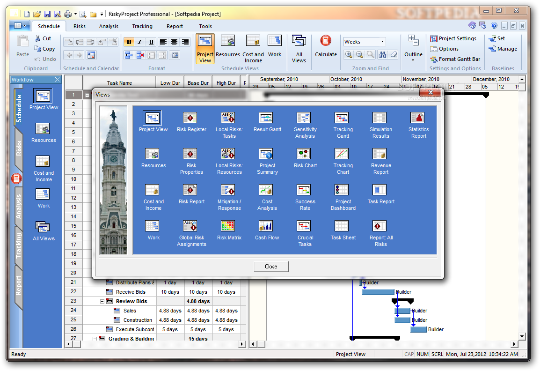
Task: Switch to the Analysis ribbon tab
Action: tap(109, 26)
